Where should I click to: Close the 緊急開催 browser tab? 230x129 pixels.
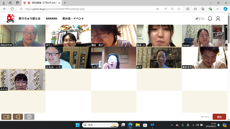[x=59, y=3]
